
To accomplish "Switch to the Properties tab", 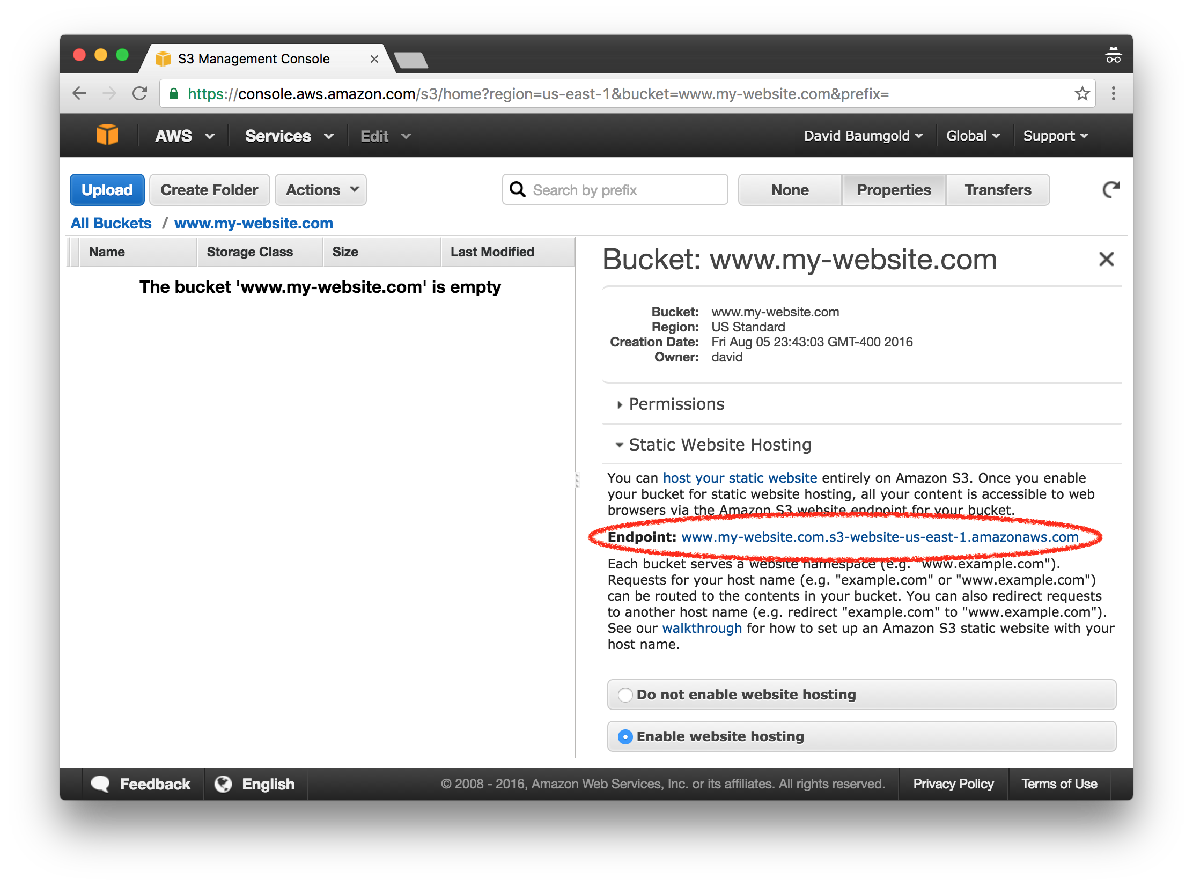I will tap(894, 190).
